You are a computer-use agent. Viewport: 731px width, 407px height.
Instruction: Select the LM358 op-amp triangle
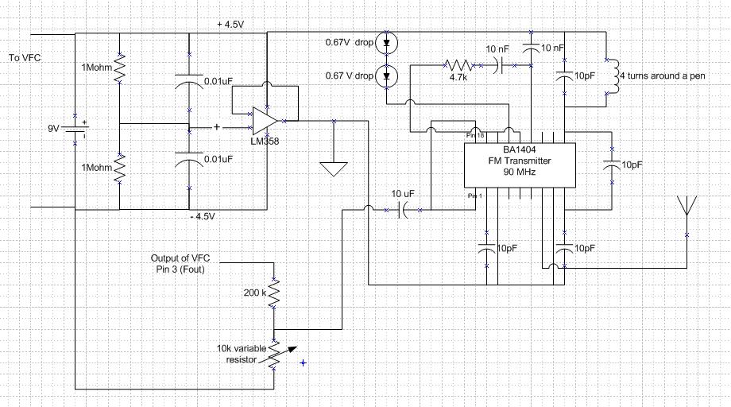(x=265, y=121)
